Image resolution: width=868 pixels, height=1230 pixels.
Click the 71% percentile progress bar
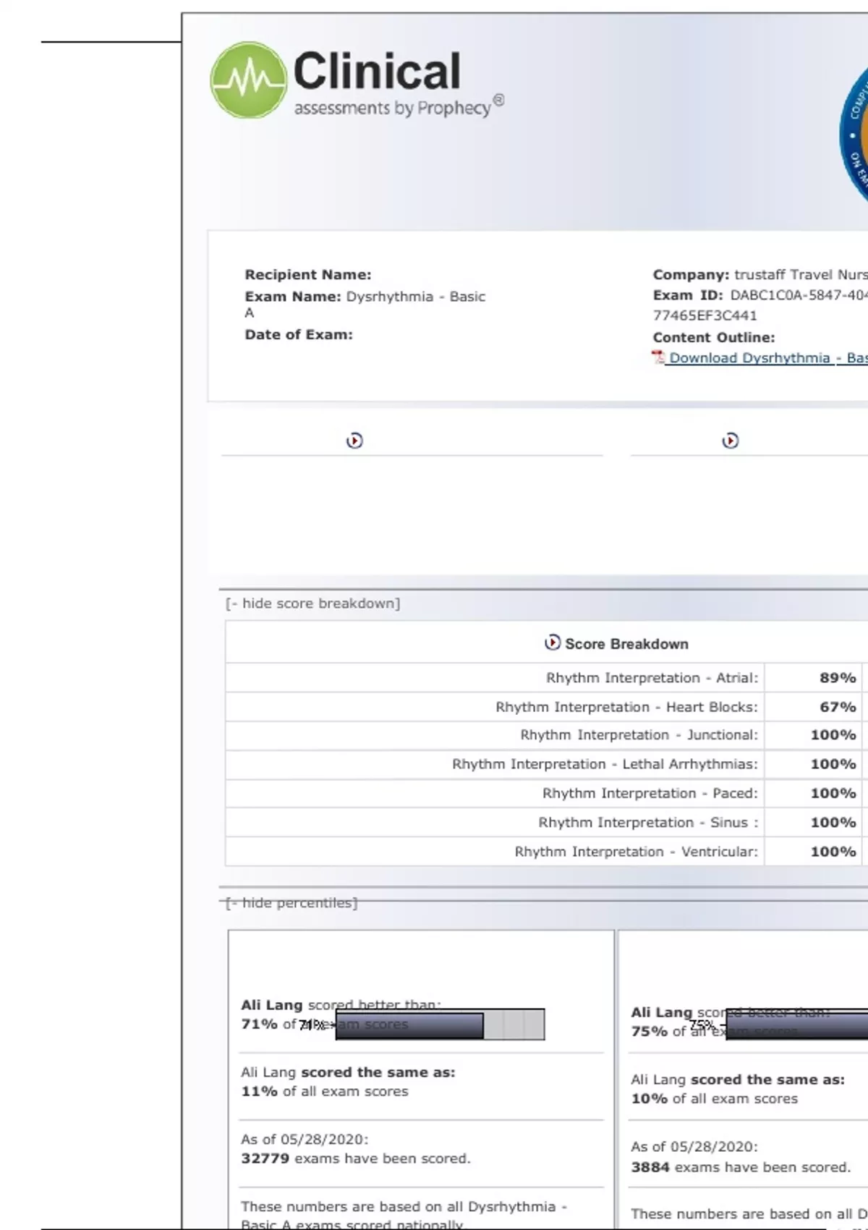click(x=440, y=1025)
